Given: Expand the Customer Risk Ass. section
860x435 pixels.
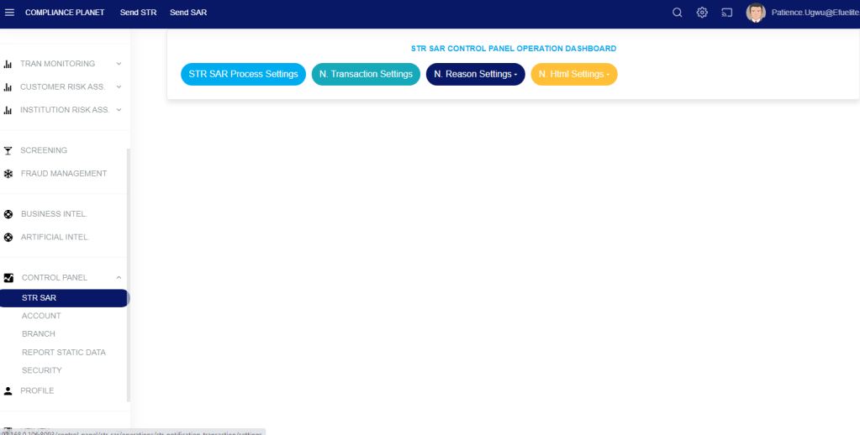Looking at the screenshot, I should (x=119, y=86).
